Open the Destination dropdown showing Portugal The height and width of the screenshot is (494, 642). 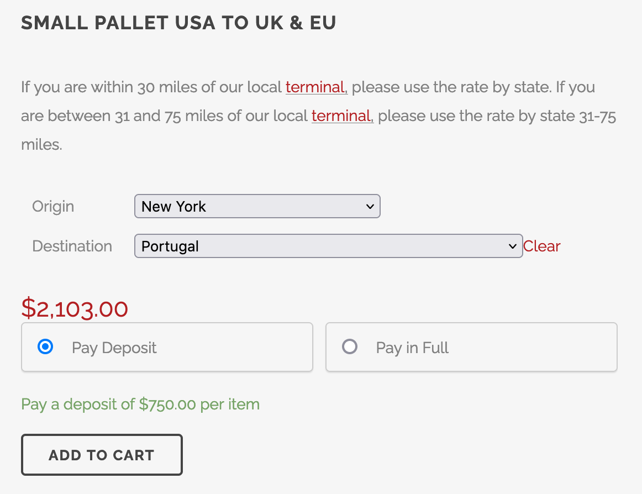click(320, 246)
